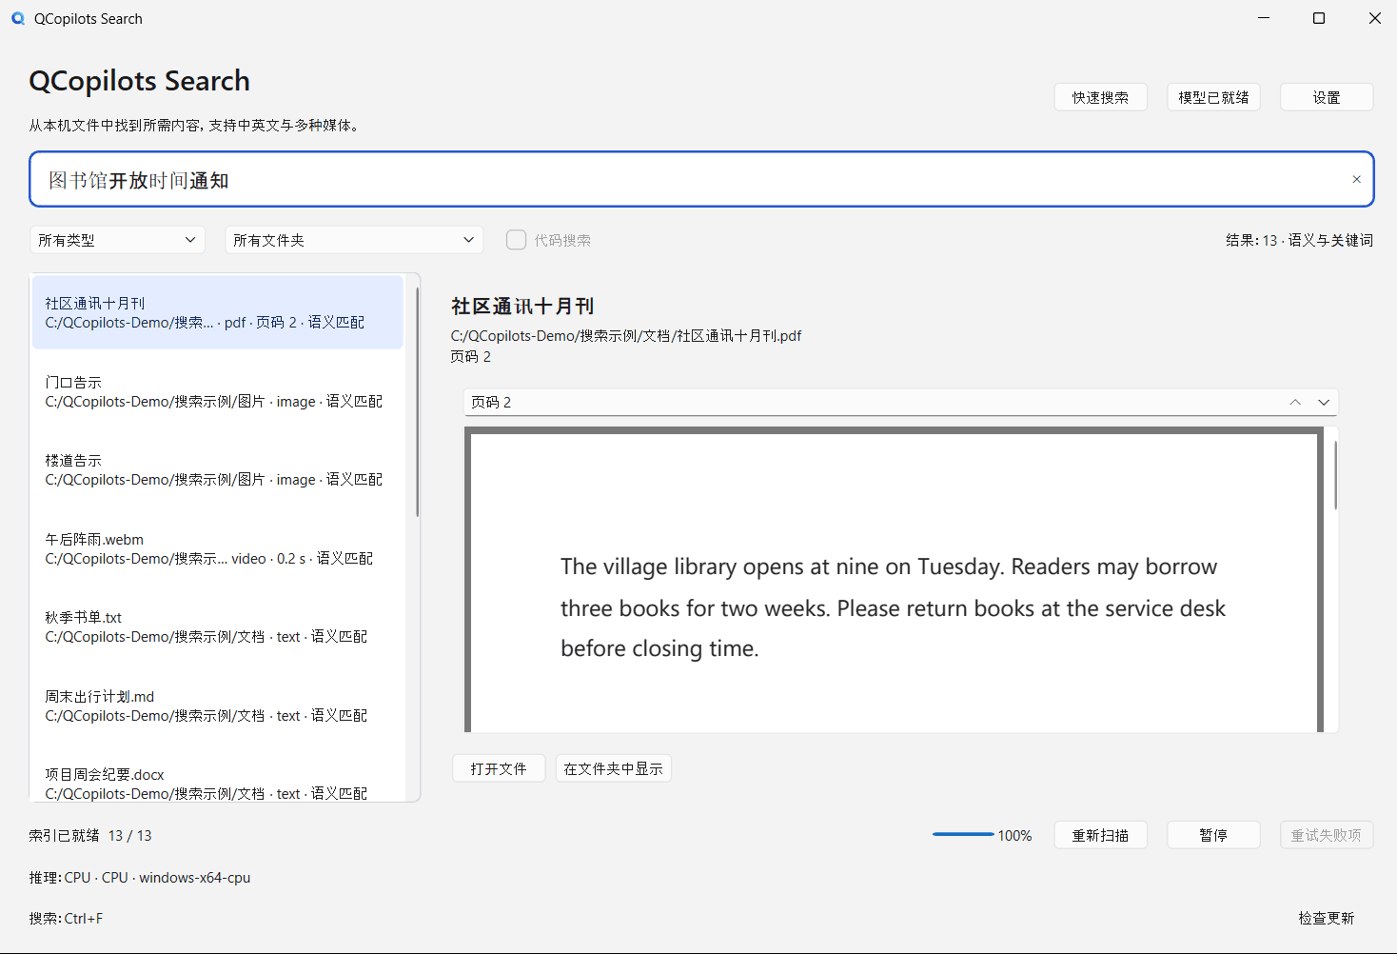
Task: Clear the search box with the x icon
Action: click(x=1356, y=179)
